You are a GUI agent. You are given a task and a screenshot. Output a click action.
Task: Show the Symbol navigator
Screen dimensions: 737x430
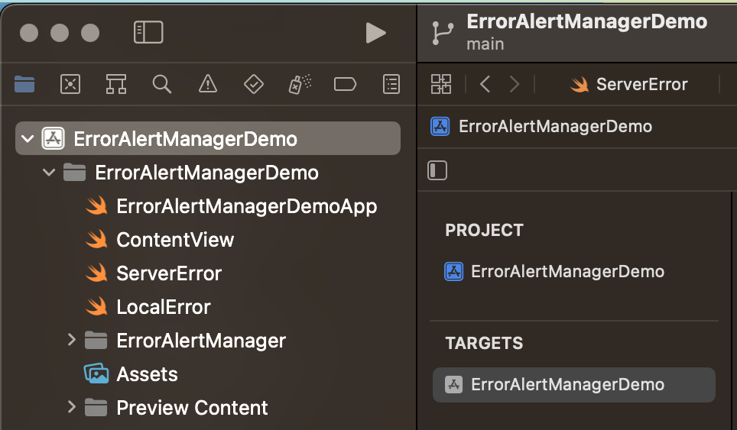pyautogui.click(x=116, y=84)
